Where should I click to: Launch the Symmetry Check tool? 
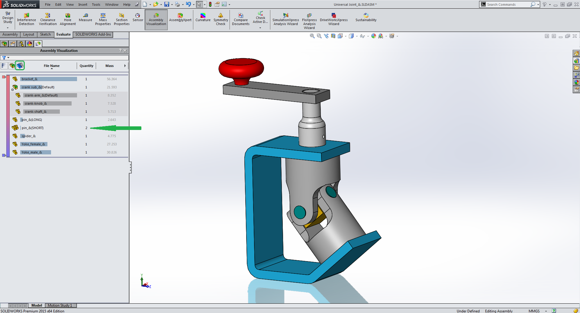[221, 19]
